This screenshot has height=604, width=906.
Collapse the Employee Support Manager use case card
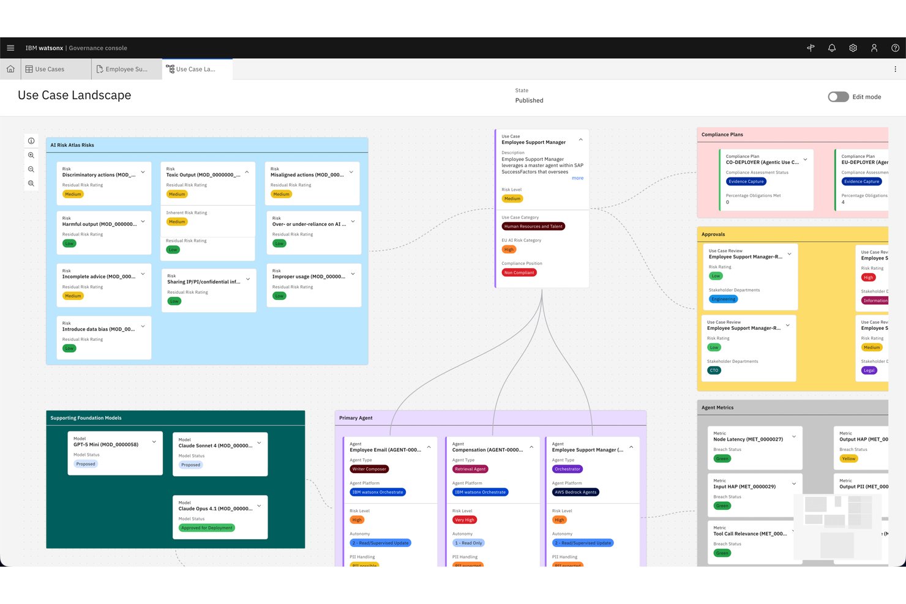(x=581, y=140)
